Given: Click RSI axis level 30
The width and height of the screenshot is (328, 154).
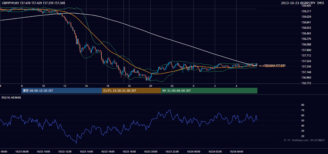Looking at the screenshot, I should click(x=303, y=131).
